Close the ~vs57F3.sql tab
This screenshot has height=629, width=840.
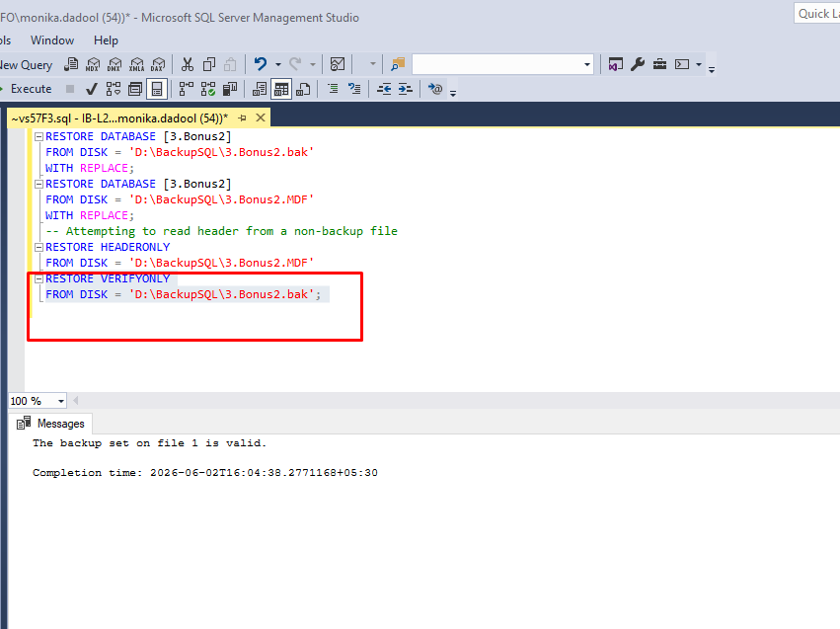coord(261,118)
